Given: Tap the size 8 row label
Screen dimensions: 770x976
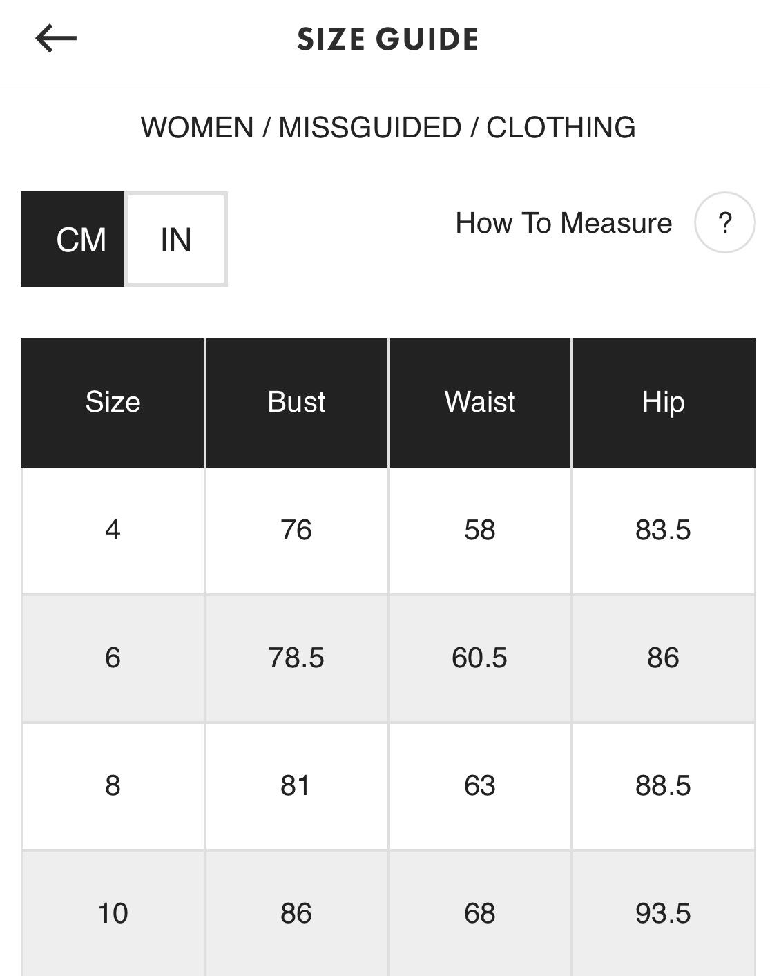Looking at the screenshot, I should click(x=113, y=785).
